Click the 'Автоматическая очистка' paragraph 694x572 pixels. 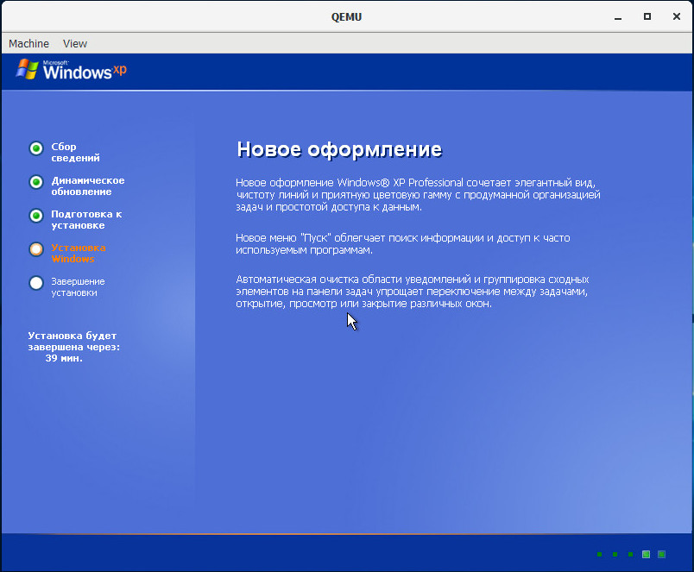[412, 292]
